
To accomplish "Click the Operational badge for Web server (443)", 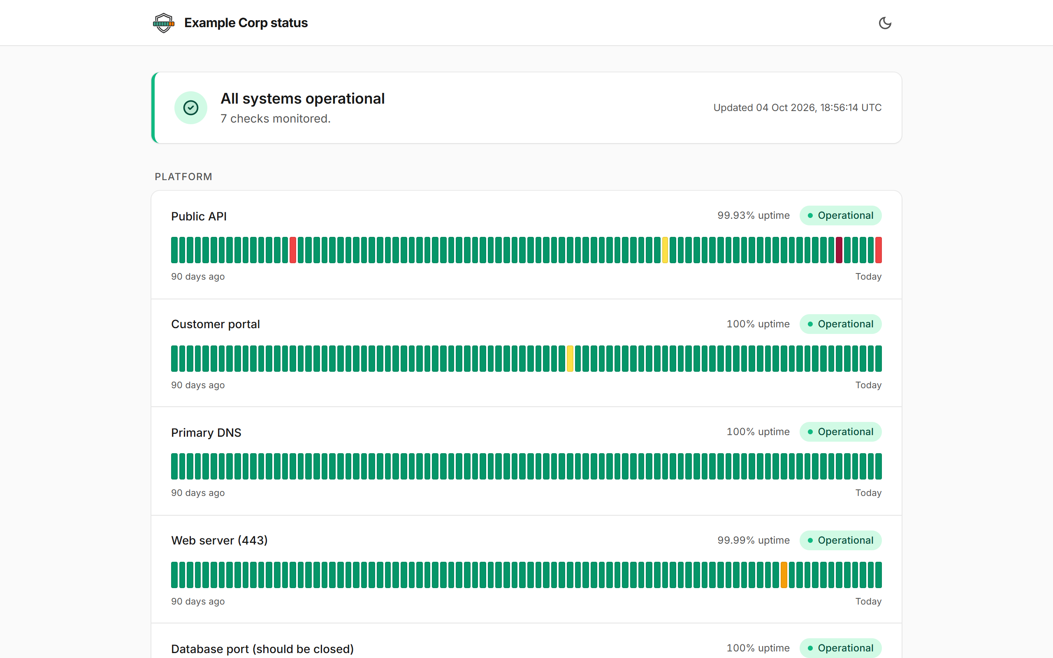I will [841, 540].
